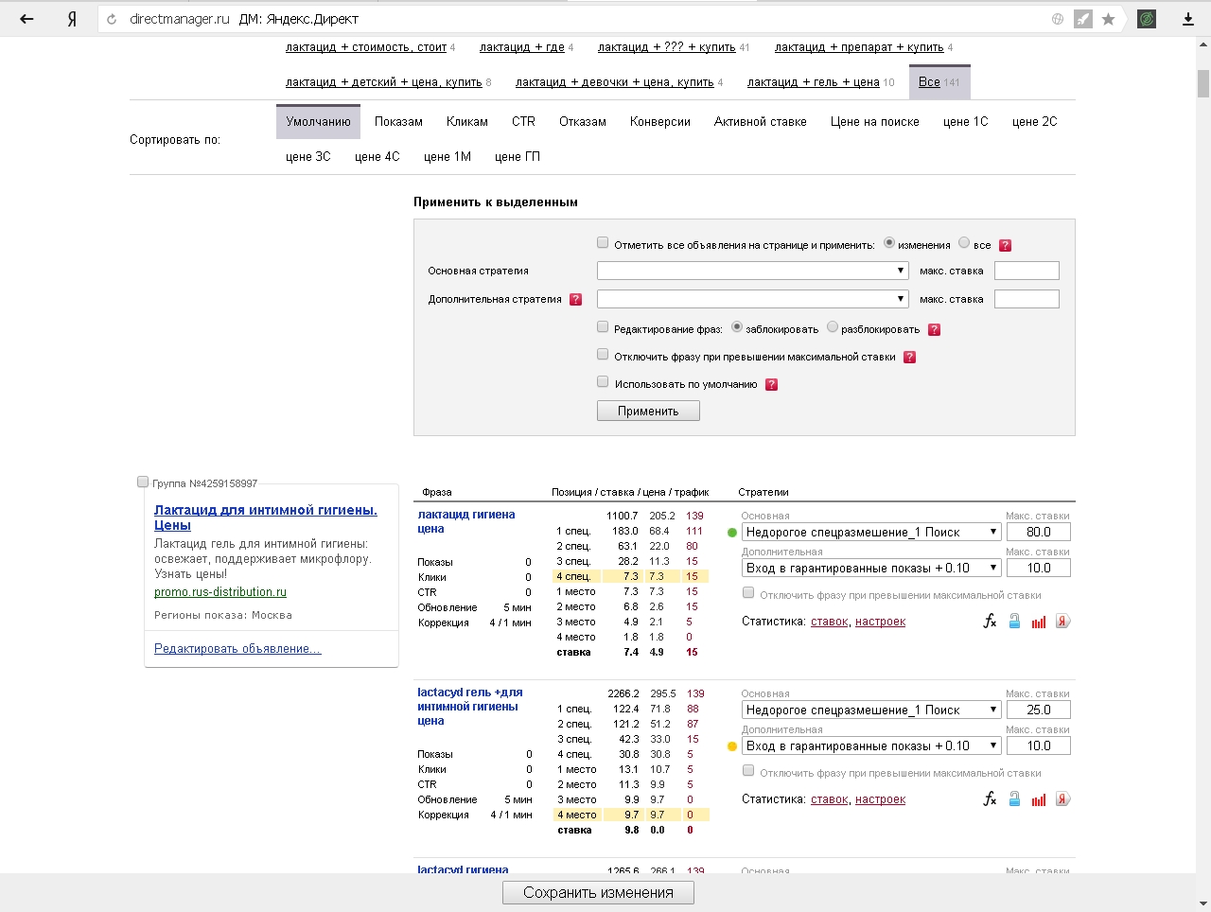Open 'настроек' statistics for the 'lactacyd гель' phrase
Screen dimensions: 1211x912
point(880,799)
